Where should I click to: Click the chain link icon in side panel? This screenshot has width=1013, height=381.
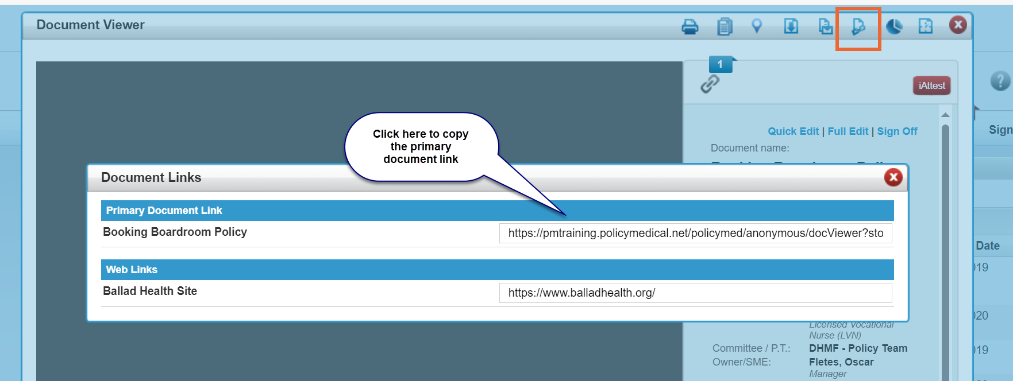(710, 84)
